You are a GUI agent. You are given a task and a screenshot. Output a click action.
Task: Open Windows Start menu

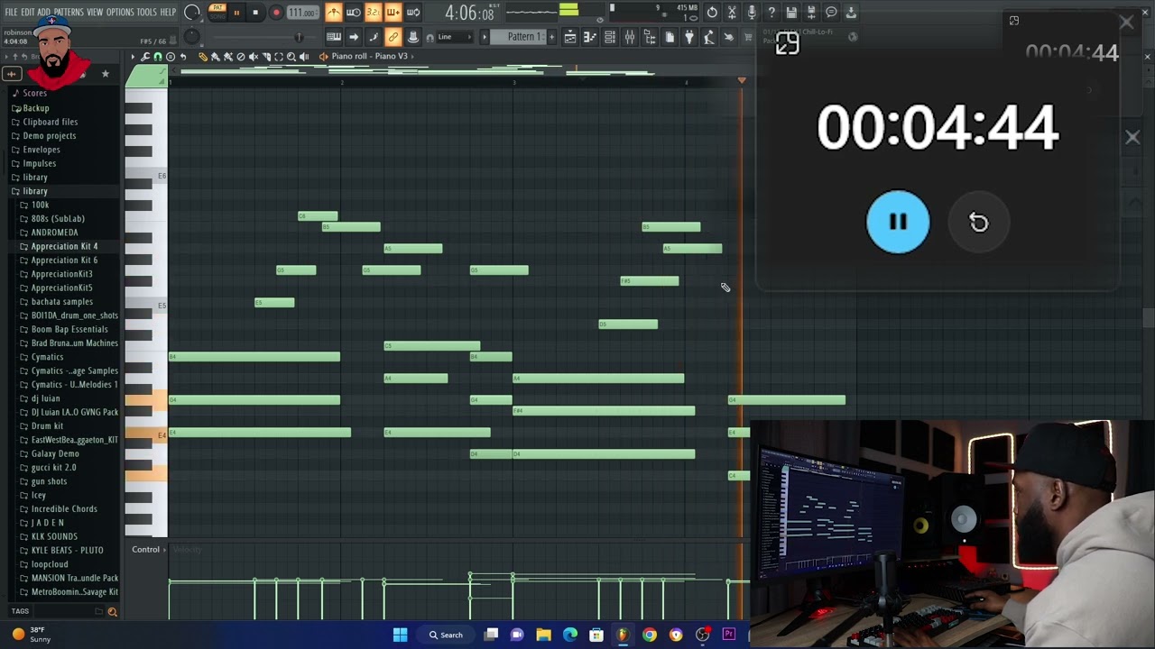[400, 635]
